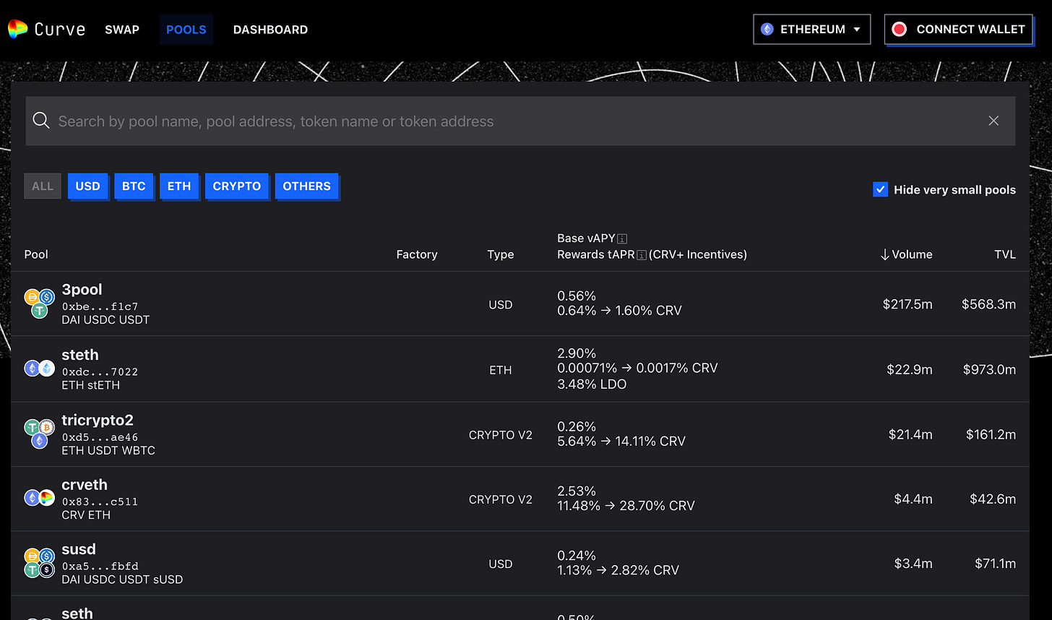Click address 0xd5...ae46
The width and height of the screenshot is (1052, 620).
[x=100, y=437]
